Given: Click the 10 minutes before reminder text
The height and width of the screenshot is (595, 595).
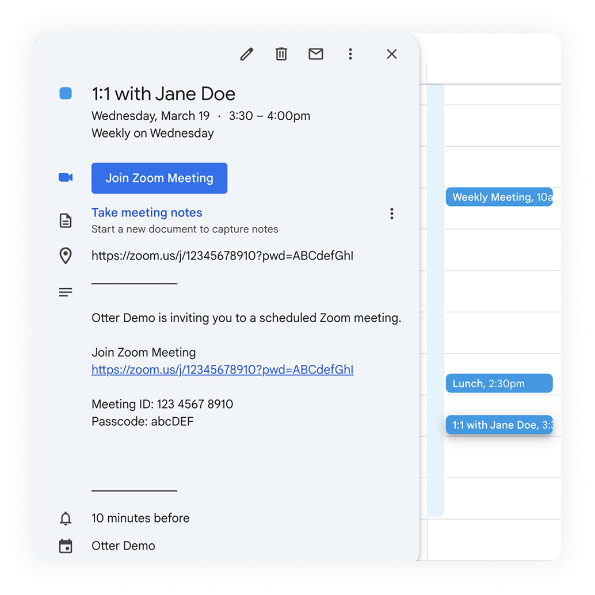Looking at the screenshot, I should click(140, 518).
